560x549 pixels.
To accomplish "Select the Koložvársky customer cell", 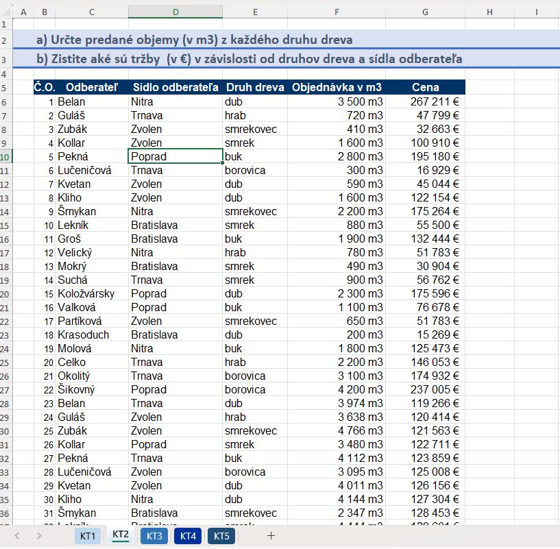I will click(x=92, y=293).
